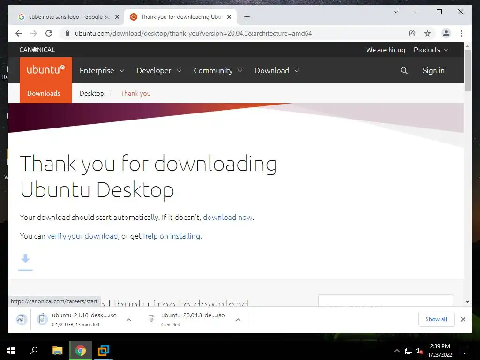Viewport: 480px width, 360px height.
Task: Click Show all downloads button
Action: point(436,319)
